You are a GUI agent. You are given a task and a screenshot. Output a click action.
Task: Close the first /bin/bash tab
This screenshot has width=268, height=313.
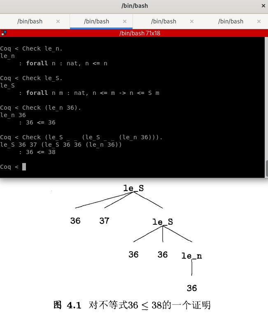pyautogui.click(x=58, y=21)
